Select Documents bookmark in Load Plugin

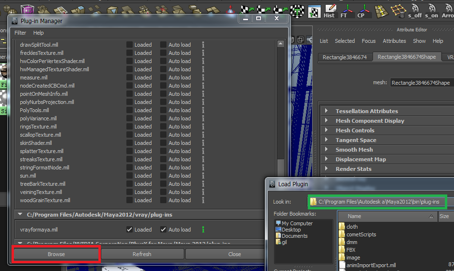pos(291,236)
